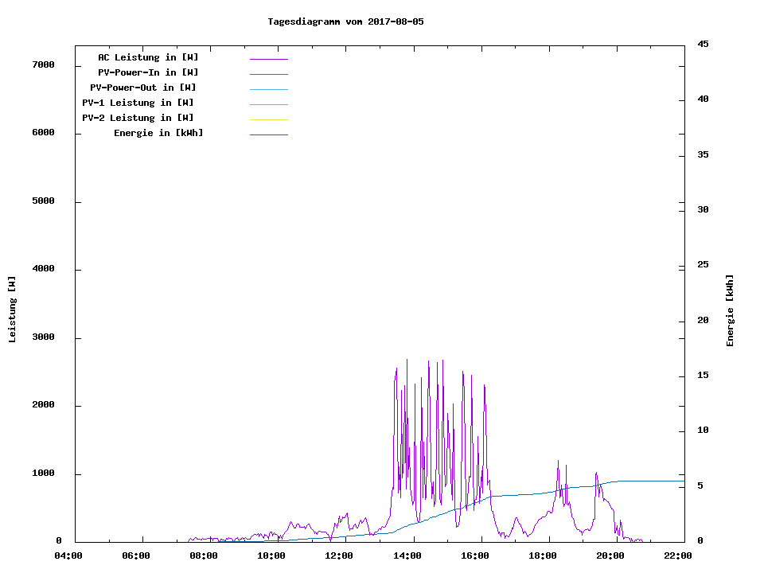Click the yellow PV-2 Leistung legend line

[268, 119]
